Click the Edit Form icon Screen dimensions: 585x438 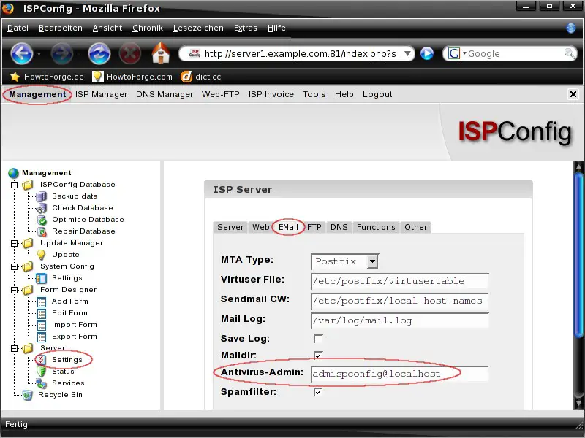point(42,313)
